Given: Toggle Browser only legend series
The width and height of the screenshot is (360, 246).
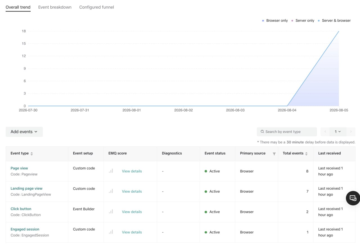Looking at the screenshot, I should point(275,20).
